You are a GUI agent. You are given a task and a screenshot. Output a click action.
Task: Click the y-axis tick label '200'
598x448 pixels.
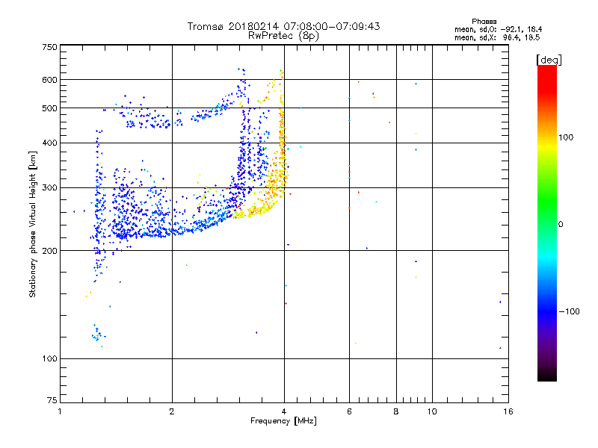coord(49,251)
